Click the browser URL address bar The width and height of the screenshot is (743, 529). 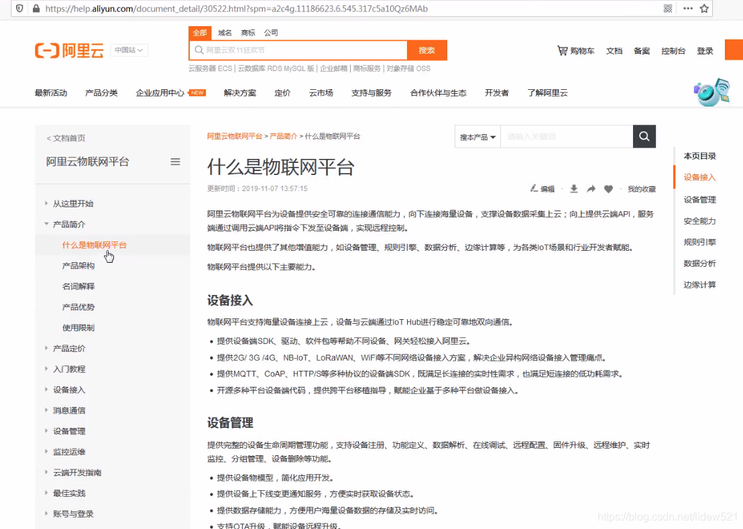(351, 9)
